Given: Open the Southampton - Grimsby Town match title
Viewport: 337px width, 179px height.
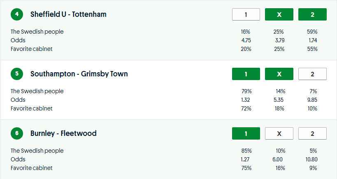Looking at the screenshot, I should (x=79, y=74).
